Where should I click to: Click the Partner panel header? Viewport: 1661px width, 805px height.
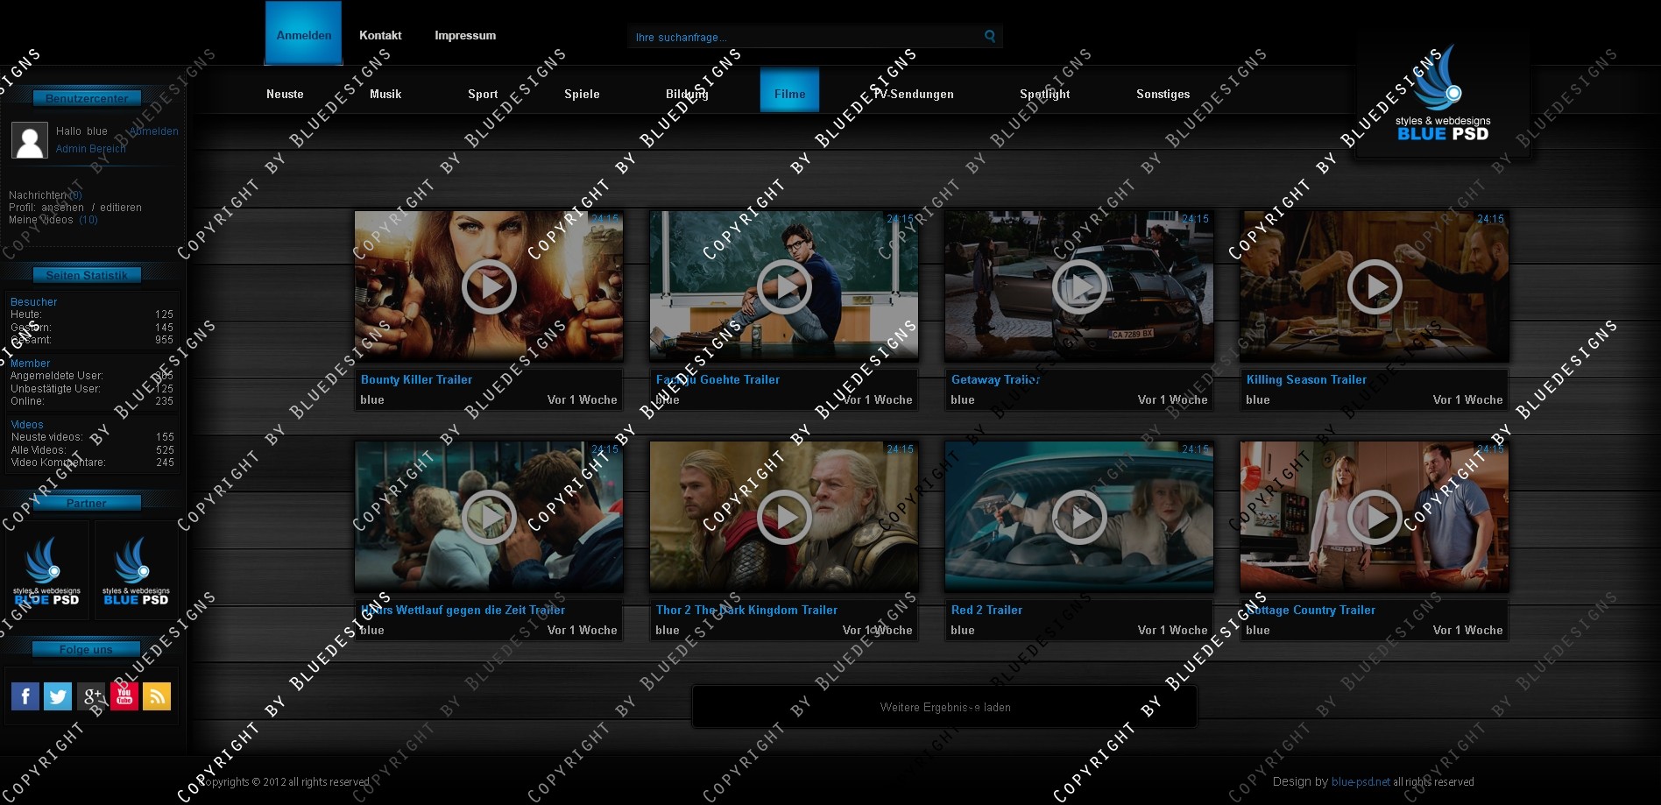[x=87, y=503]
